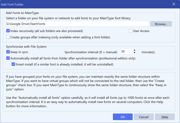The width and height of the screenshot is (180, 123).
Task: Uncheck the Index recursively checkbox
Action: [8, 31]
